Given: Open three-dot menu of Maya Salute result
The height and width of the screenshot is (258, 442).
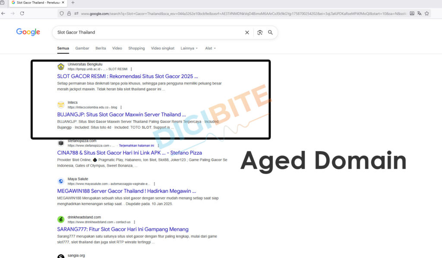Looking at the screenshot, I should click(154, 184).
